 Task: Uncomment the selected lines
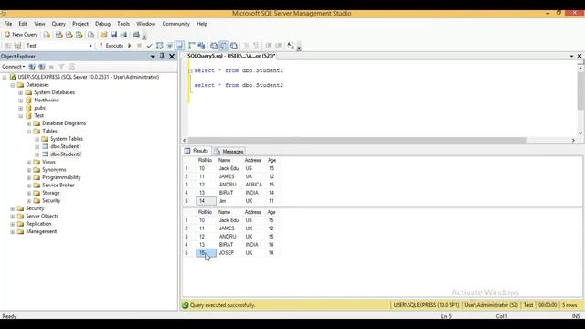tap(256, 46)
